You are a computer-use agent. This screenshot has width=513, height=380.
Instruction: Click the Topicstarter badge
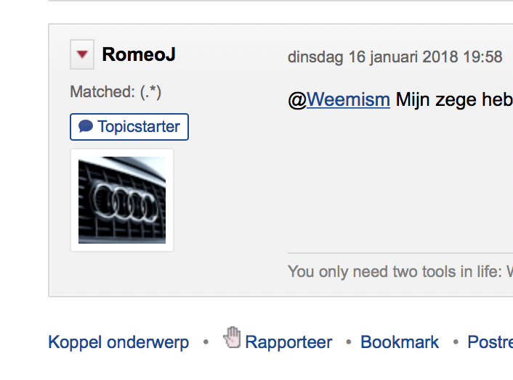click(129, 127)
